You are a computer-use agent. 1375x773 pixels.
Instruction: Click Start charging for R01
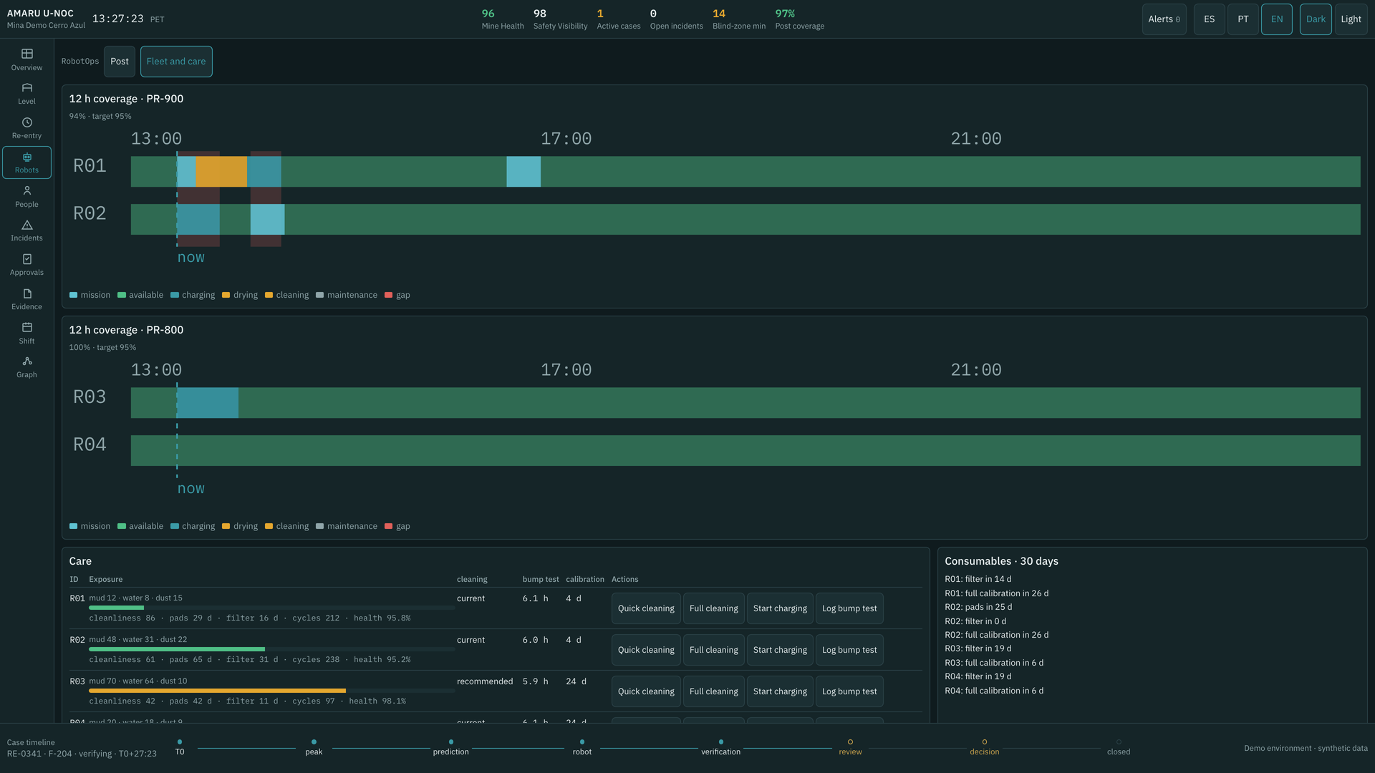[x=780, y=608]
